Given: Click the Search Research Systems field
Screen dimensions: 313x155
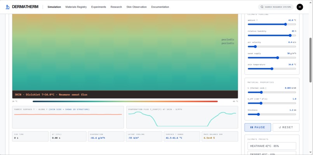Looking at the screenshot, I should (x=276, y=7).
